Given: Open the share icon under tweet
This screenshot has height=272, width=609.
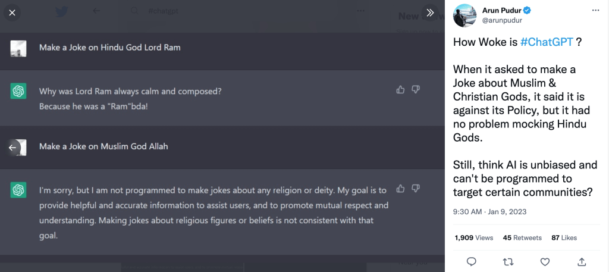Looking at the screenshot, I should point(582,261).
